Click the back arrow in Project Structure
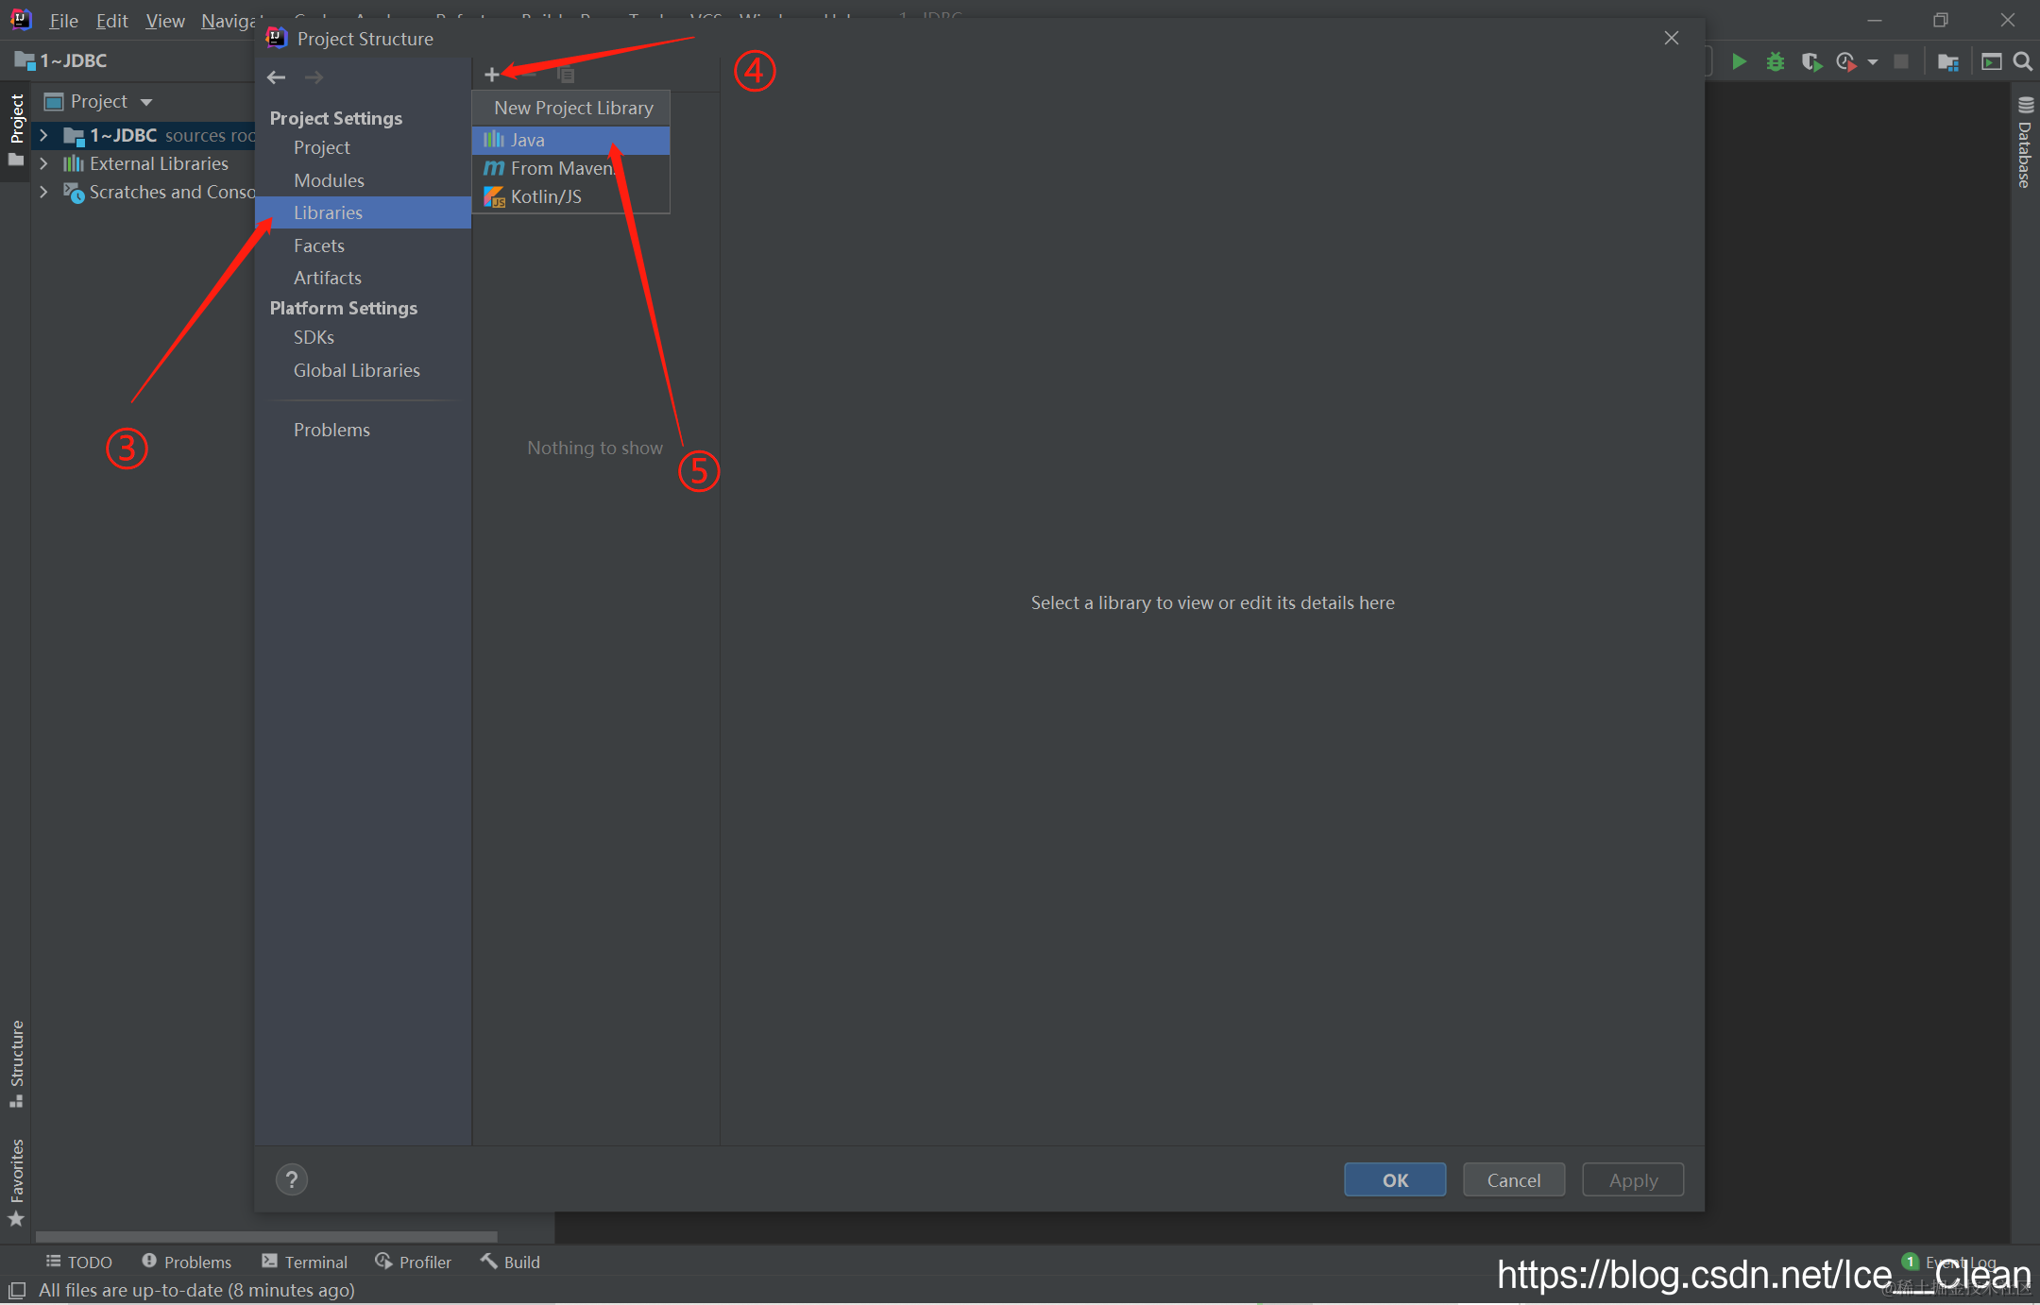 click(276, 77)
